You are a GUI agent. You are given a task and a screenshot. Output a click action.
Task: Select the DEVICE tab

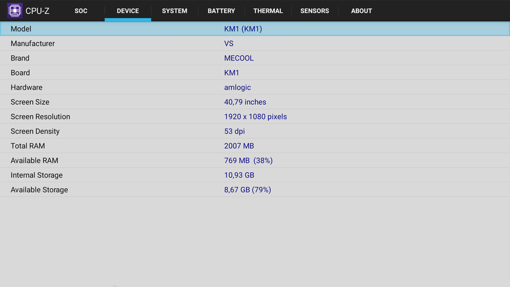(128, 10)
